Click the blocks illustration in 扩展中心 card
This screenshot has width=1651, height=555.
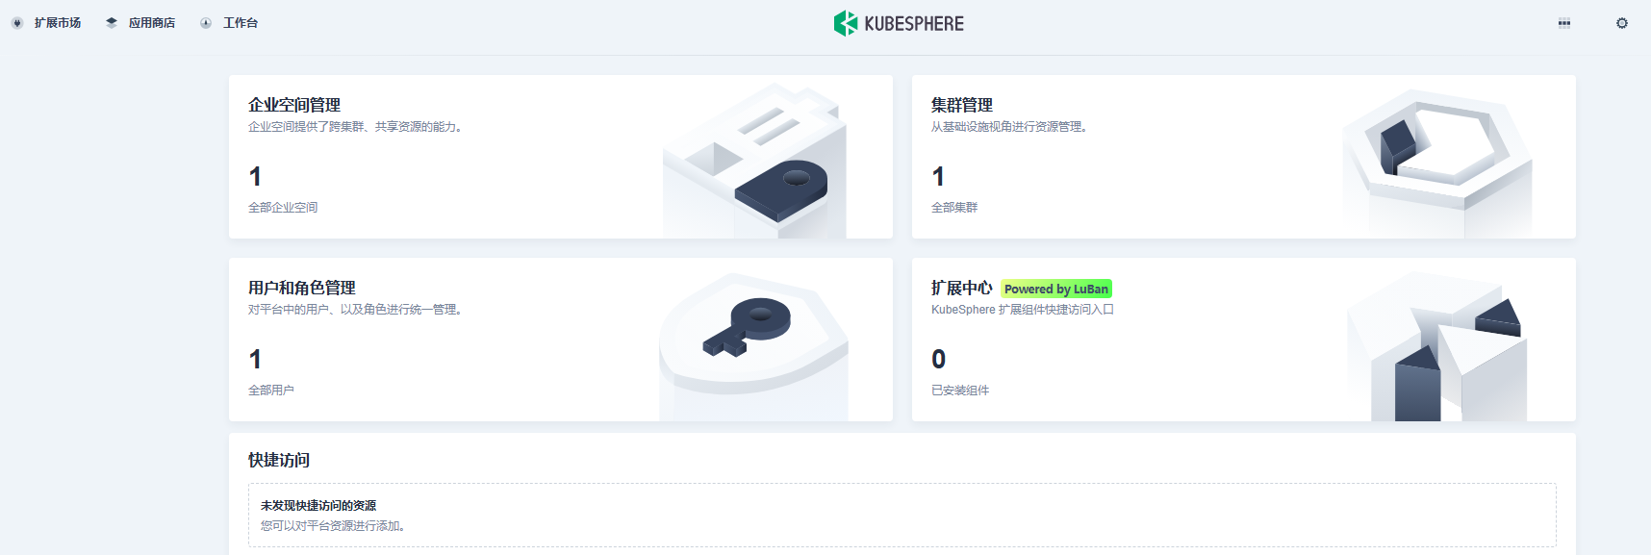point(1437,346)
